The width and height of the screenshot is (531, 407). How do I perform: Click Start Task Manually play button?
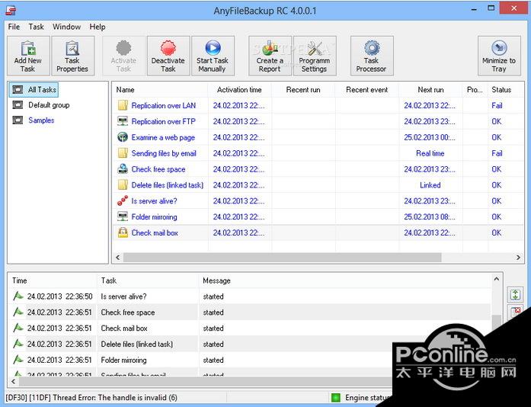(213, 56)
